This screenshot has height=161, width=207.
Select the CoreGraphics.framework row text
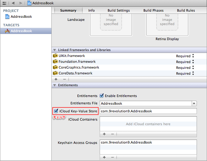[x=79, y=67]
